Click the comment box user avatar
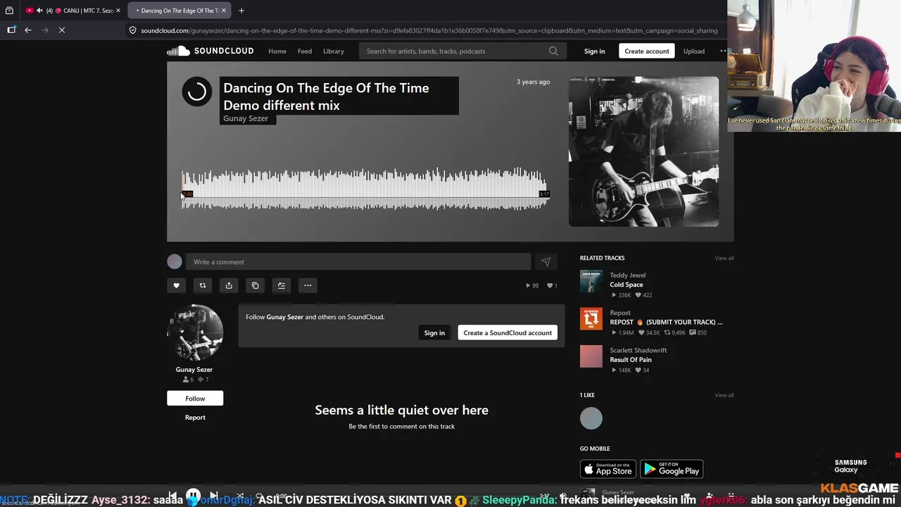The width and height of the screenshot is (901, 507). pos(175,262)
